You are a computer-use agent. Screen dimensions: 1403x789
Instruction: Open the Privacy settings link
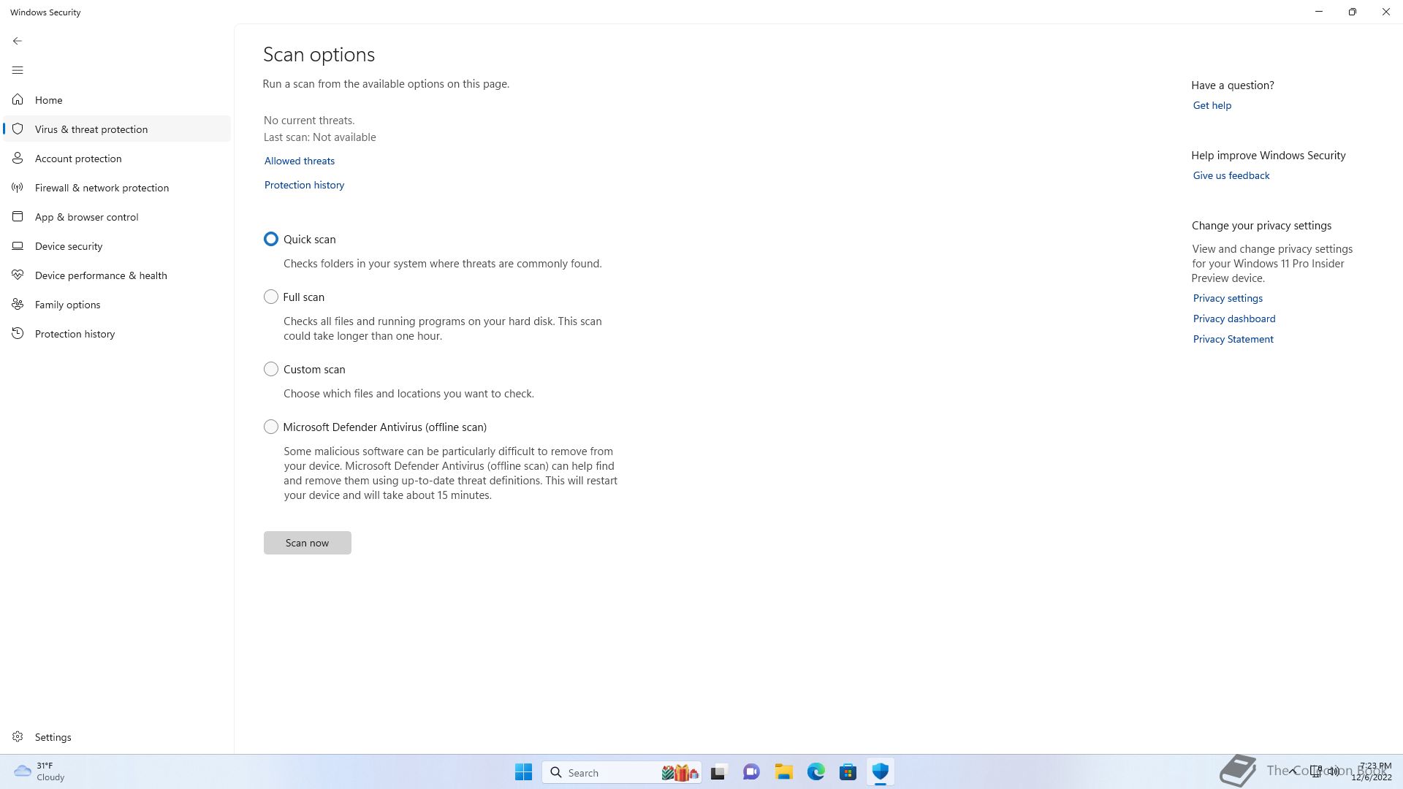(x=1228, y=298)
